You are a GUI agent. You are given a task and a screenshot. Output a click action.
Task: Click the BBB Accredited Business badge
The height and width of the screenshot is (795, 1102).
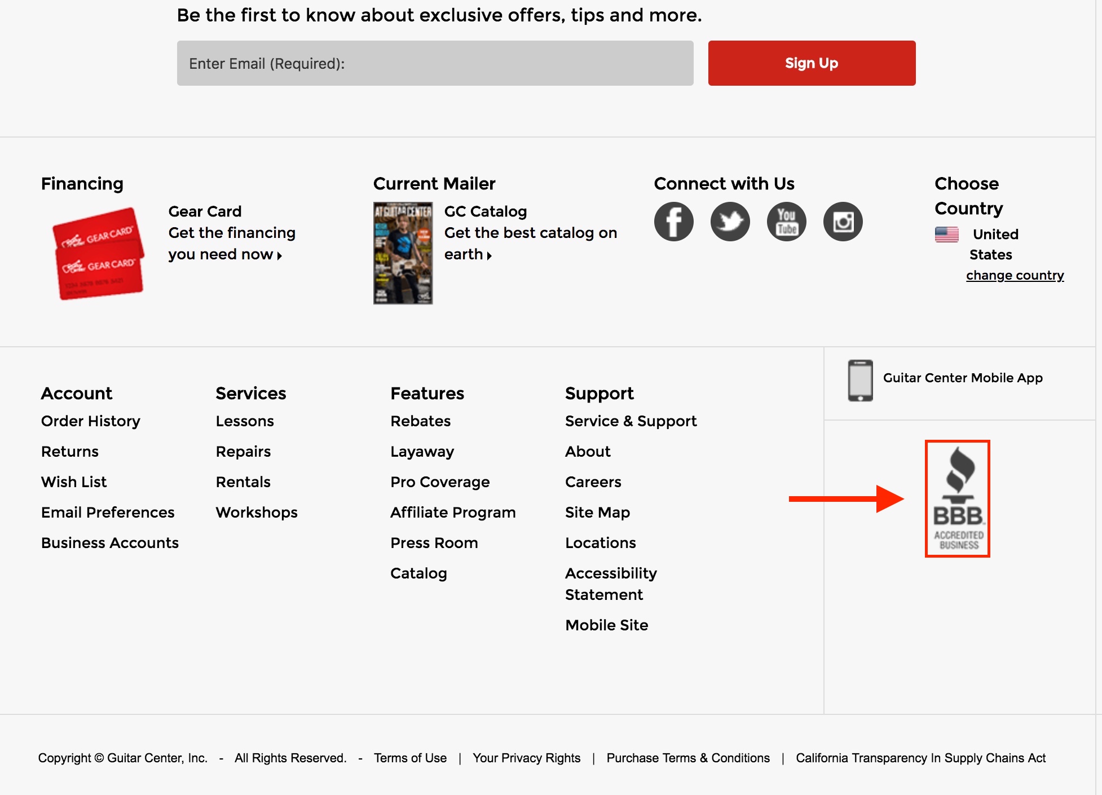click(958, 498)
